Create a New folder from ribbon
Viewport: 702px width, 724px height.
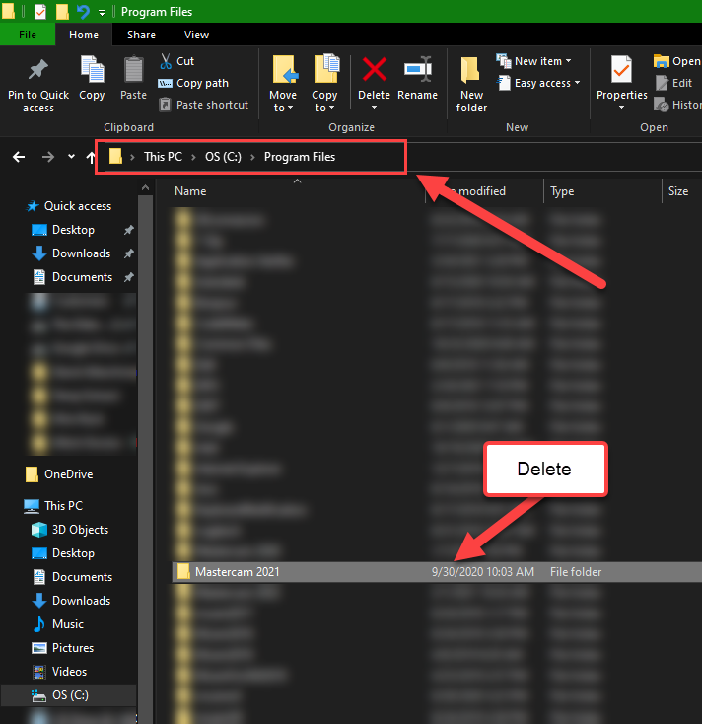pyautogui.click(x=471, y=84)
